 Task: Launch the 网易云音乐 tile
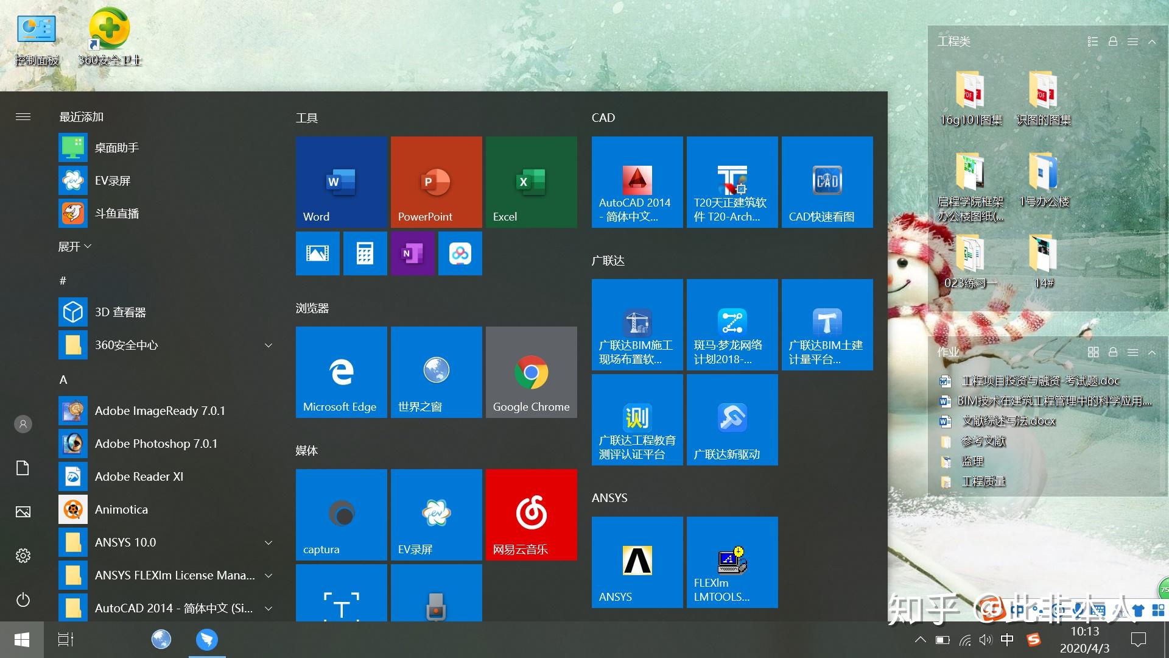(x=531, y=515)
